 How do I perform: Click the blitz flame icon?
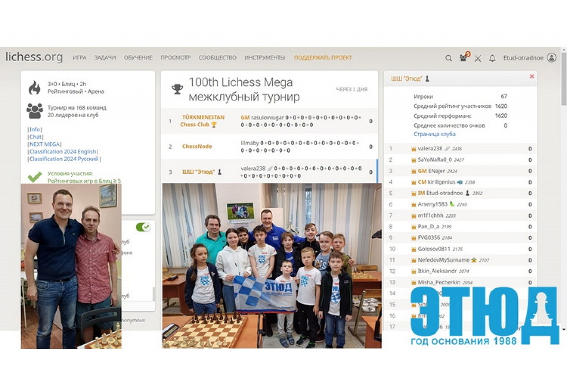click(x=34, y=87)
